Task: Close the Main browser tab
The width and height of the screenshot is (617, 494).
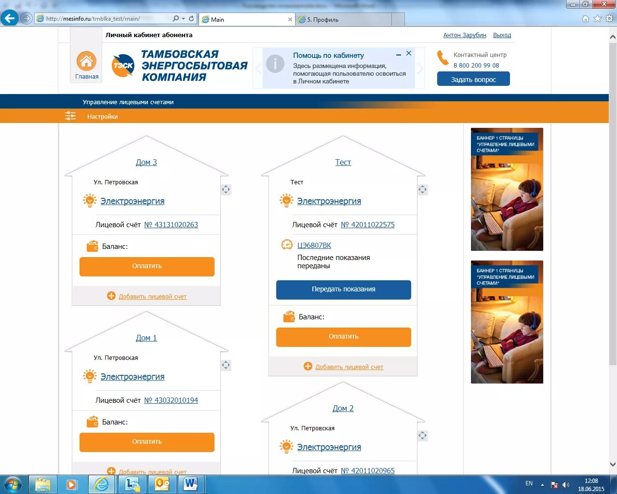Action: click(x=290, y=19)
